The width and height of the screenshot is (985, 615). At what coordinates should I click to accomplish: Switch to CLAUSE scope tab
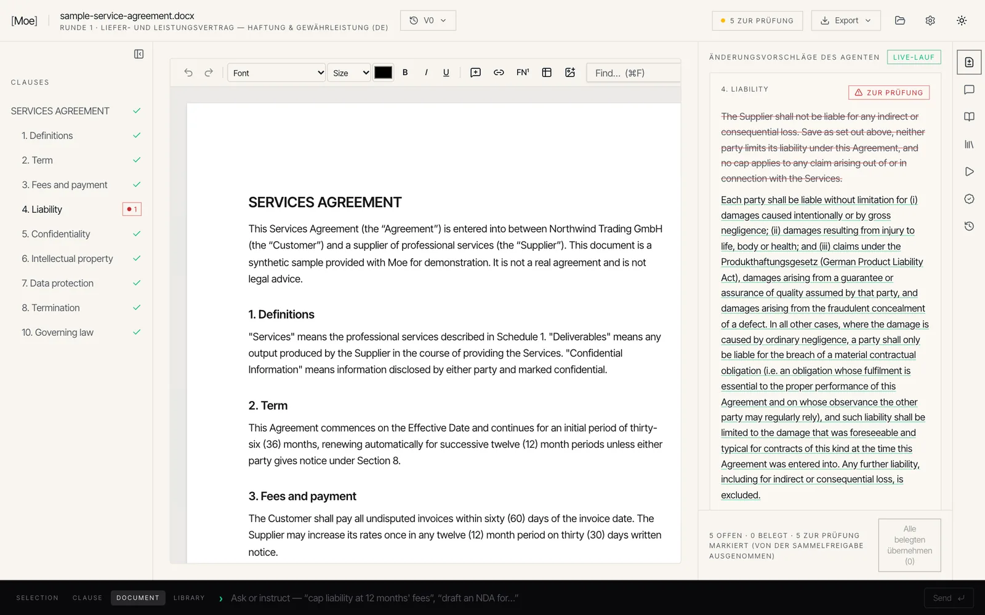[x=87, y=598]
